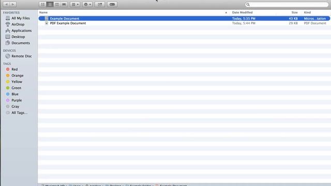The height and width of the screenshot is (186, 331).
Task: Toggle the sort direction arrow
Action: 226,12
